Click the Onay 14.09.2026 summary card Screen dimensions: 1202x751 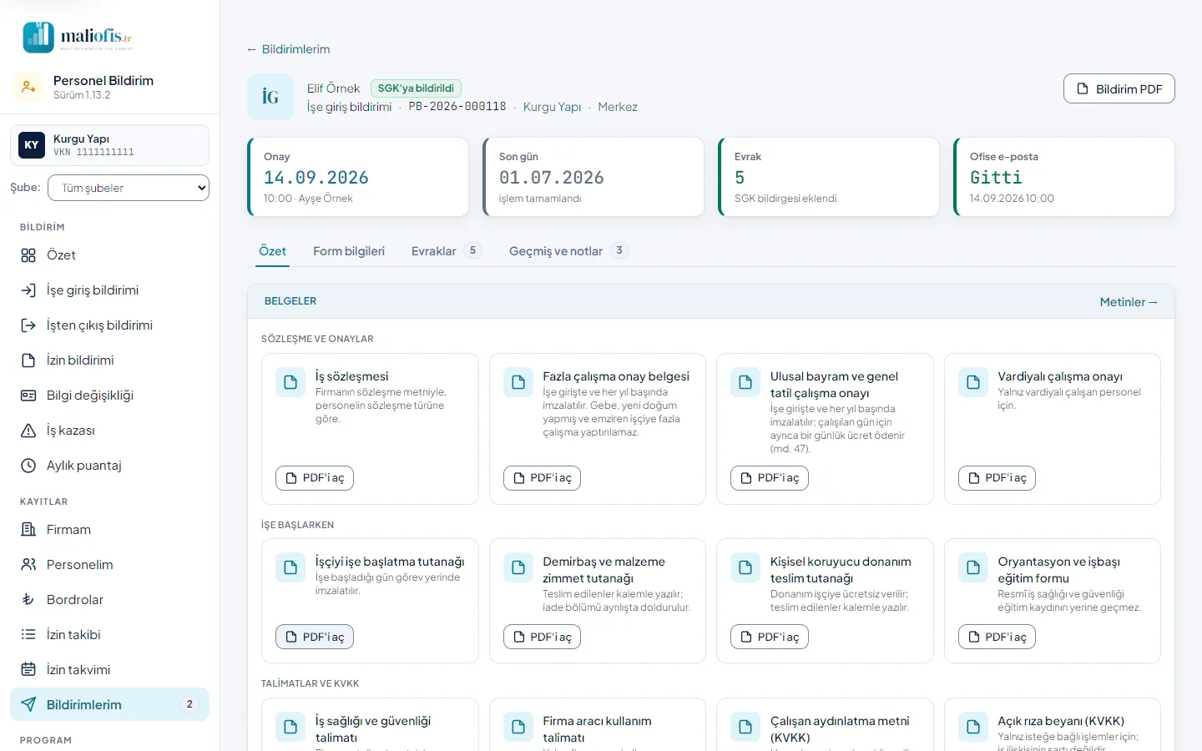[358, 177]
